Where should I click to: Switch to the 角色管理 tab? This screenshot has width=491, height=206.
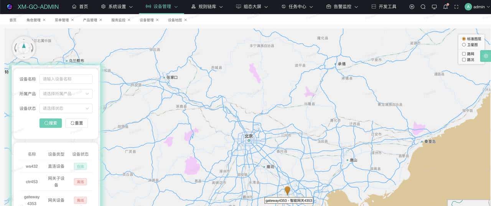click(x=33, y=20)
